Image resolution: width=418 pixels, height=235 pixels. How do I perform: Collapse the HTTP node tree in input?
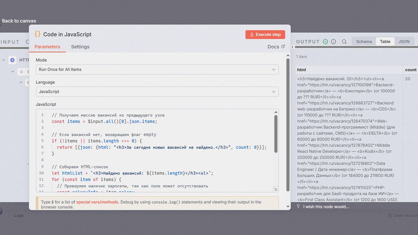[x=4, y=60]
